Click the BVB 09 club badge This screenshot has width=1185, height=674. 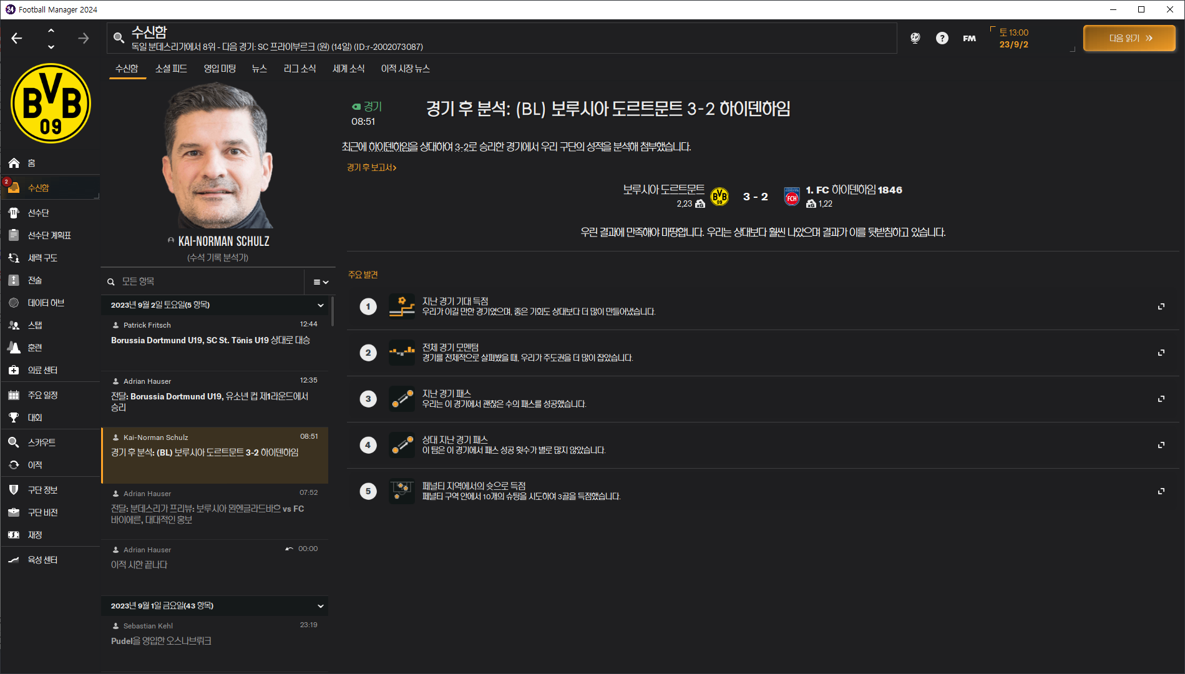[x=51, y=103]
